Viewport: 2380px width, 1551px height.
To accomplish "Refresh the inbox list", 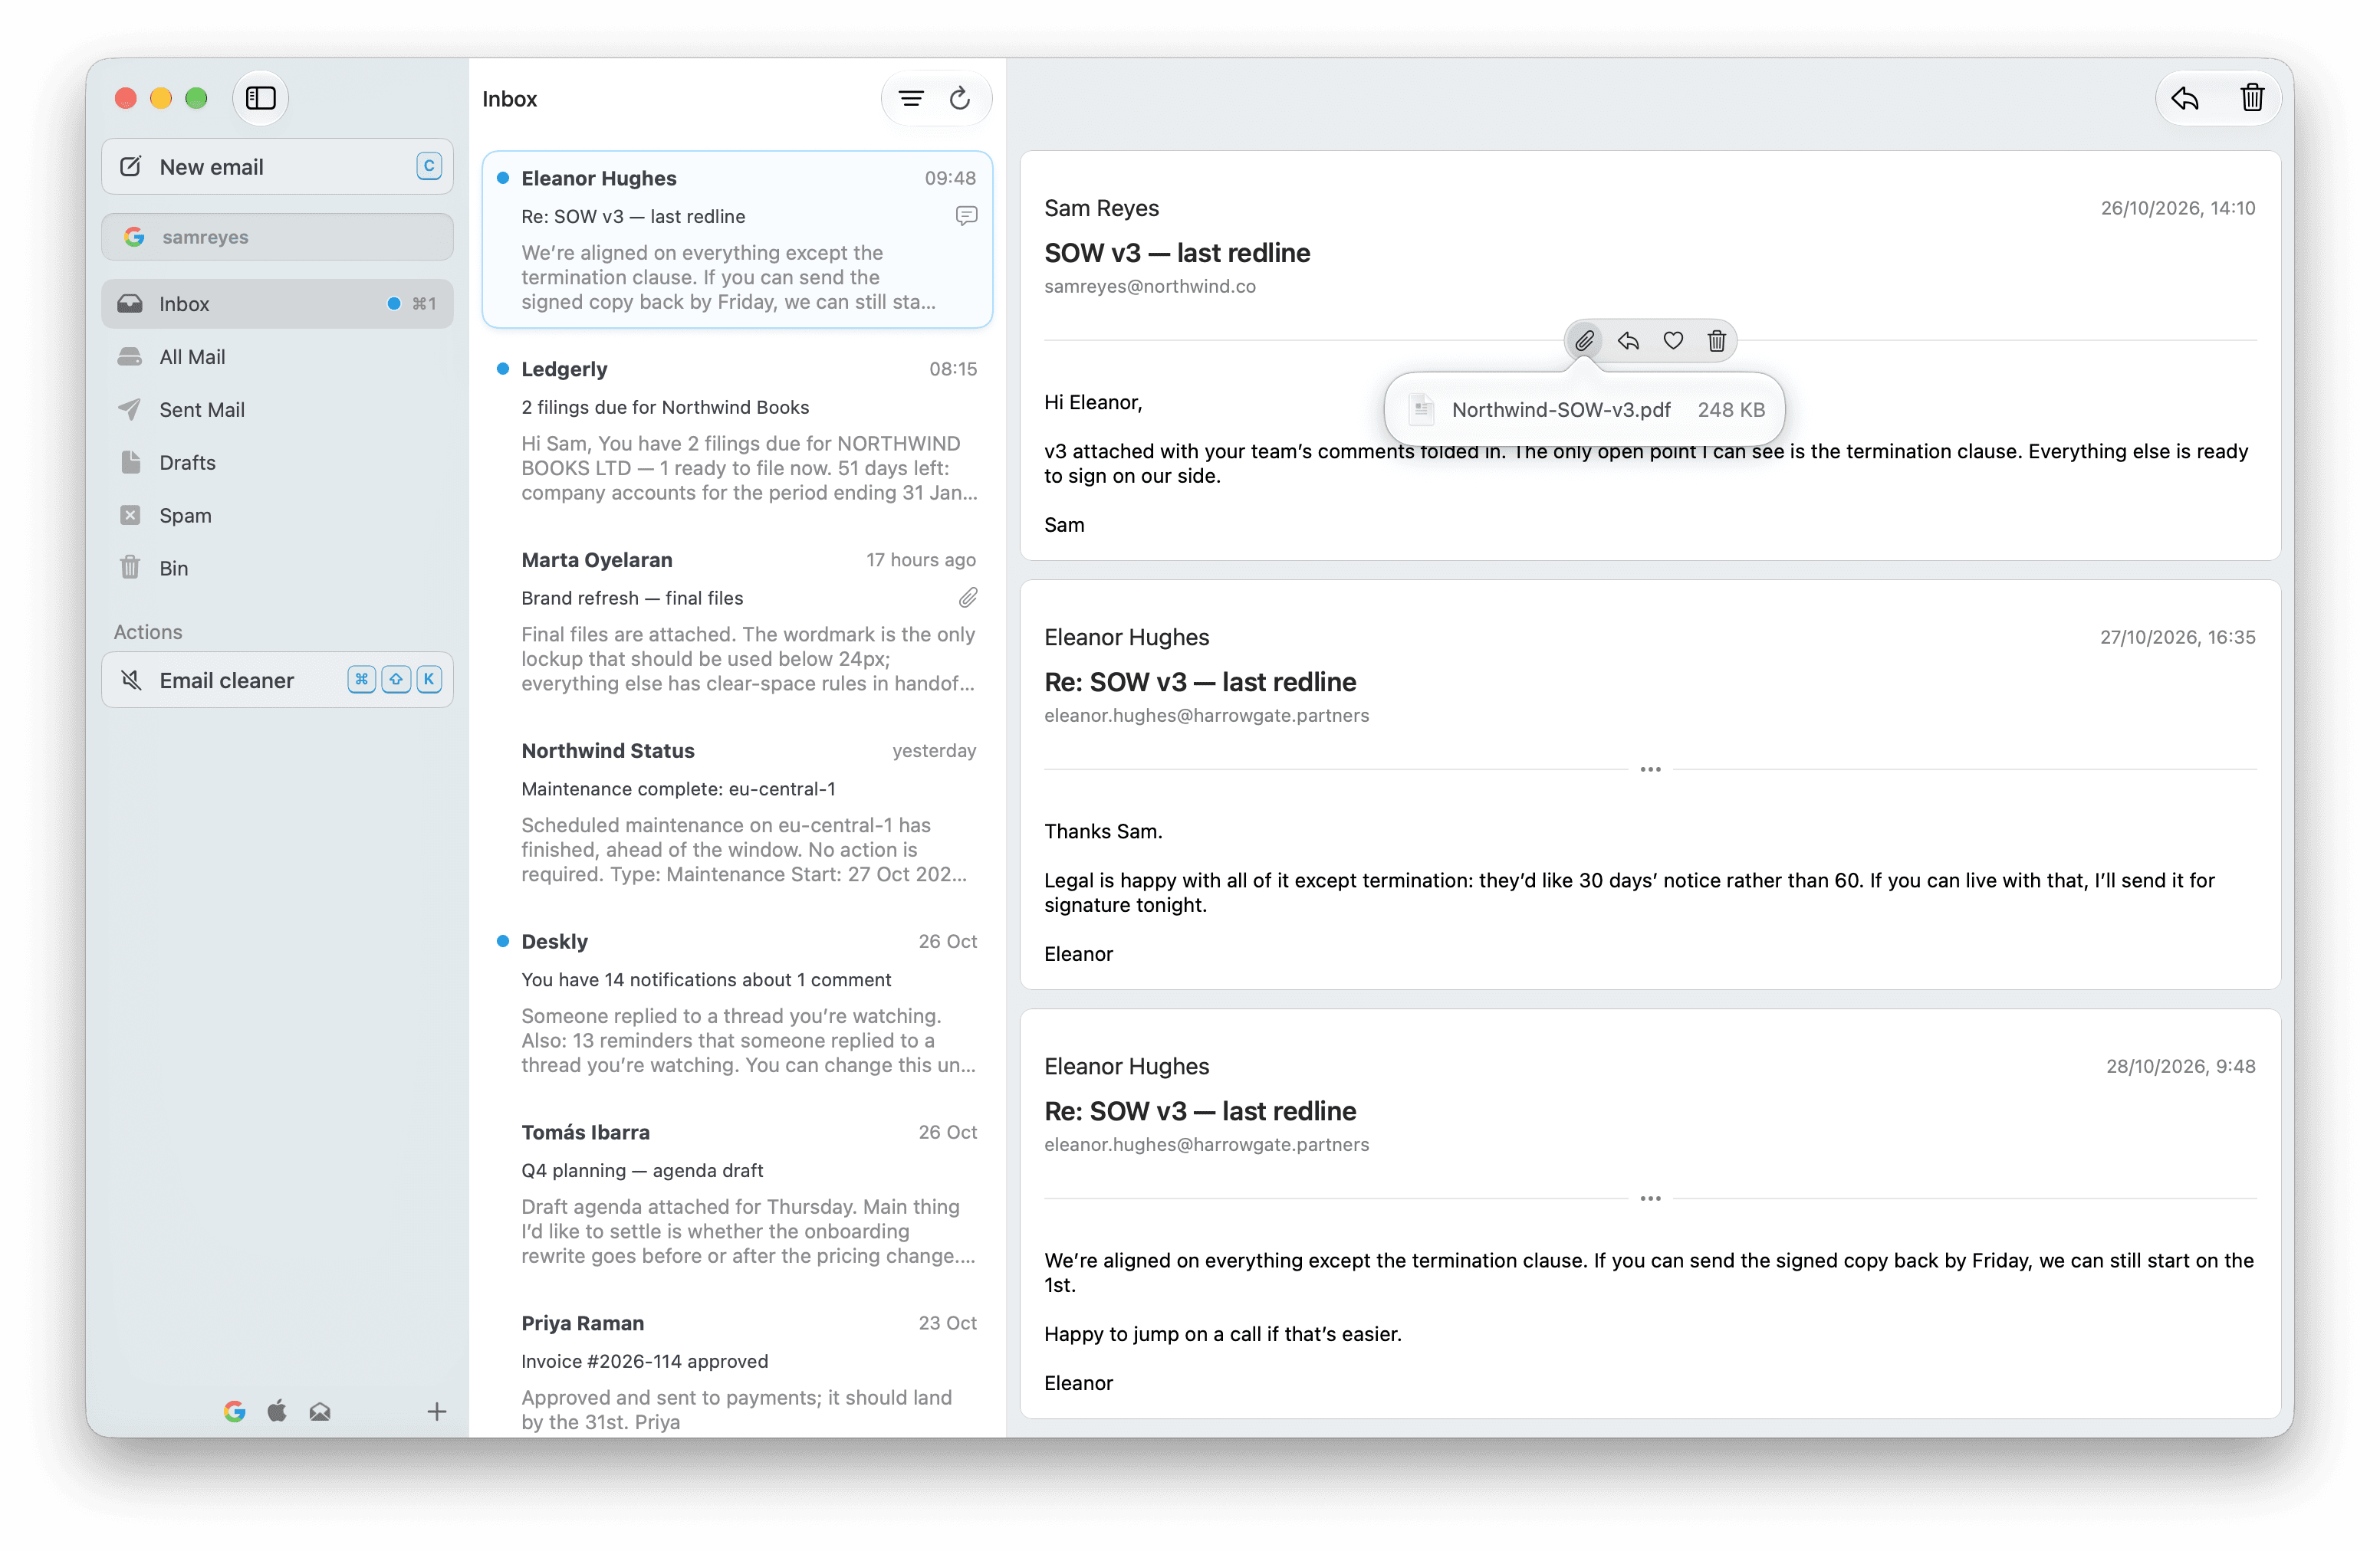I will (x=960, y=98).
